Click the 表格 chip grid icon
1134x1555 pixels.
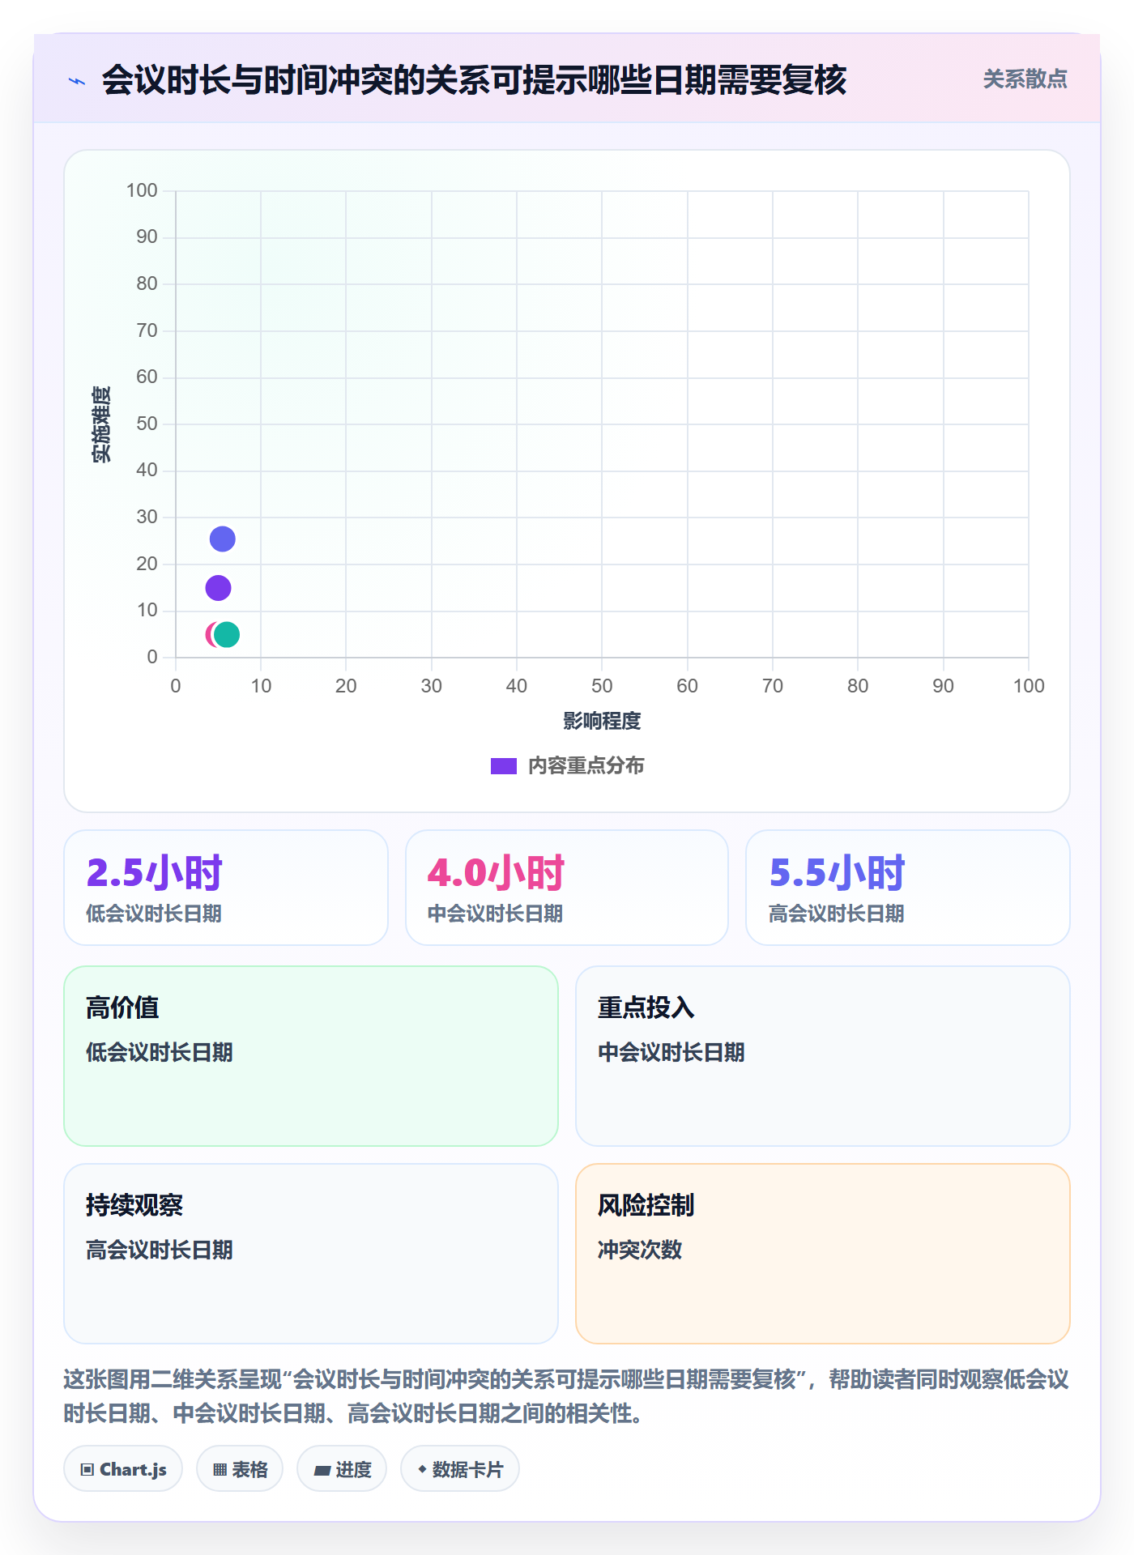pyautogui.click(x=220, y=1470)
